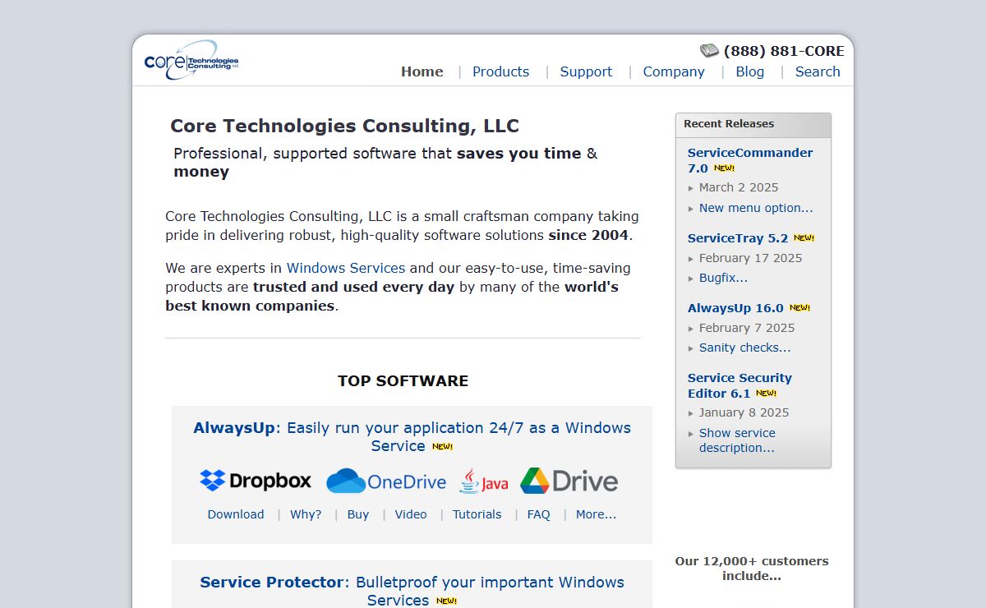Click the NEW! badge after ServiceCommander 7.0
986x608 pixels.
pos(724,168)
